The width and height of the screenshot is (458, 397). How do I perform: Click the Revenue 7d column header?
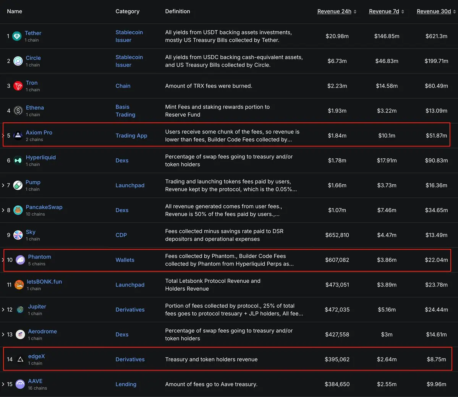[384, 11]
